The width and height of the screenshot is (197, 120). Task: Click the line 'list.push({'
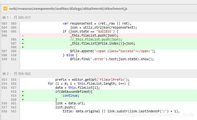65,107
